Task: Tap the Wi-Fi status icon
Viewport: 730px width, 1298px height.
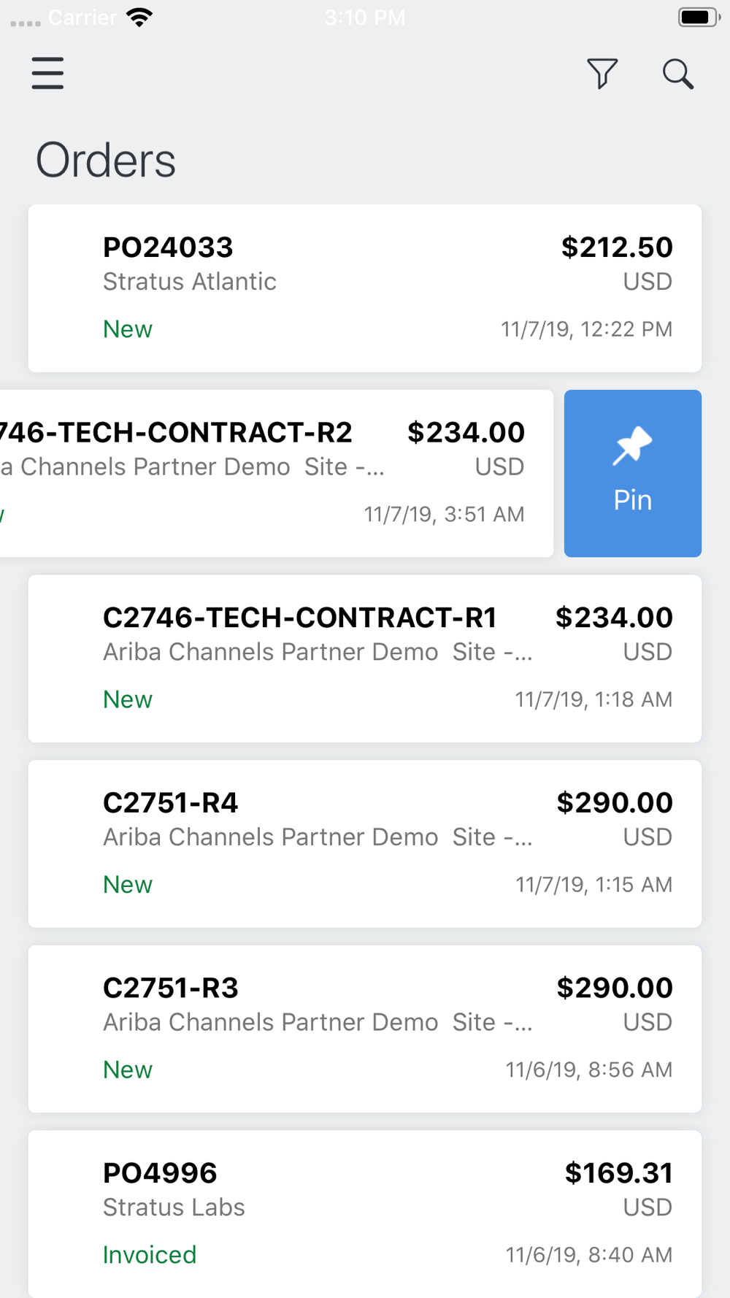Action: click(139, 18)
